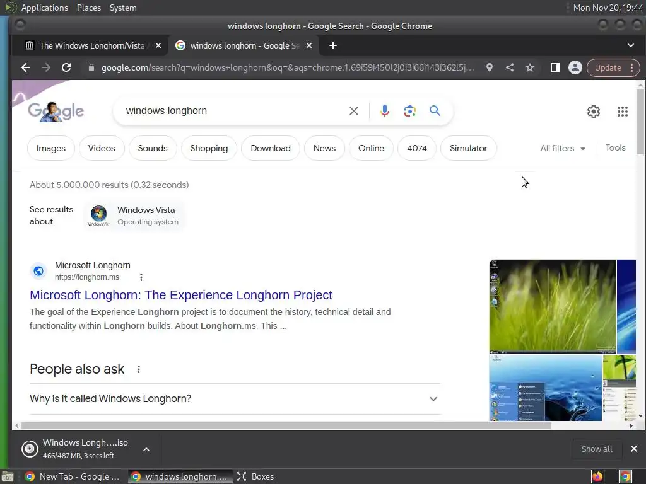Close the windows longhorn Google Search tab
Viewport: 646px width, 484px height.
(309, 45)
